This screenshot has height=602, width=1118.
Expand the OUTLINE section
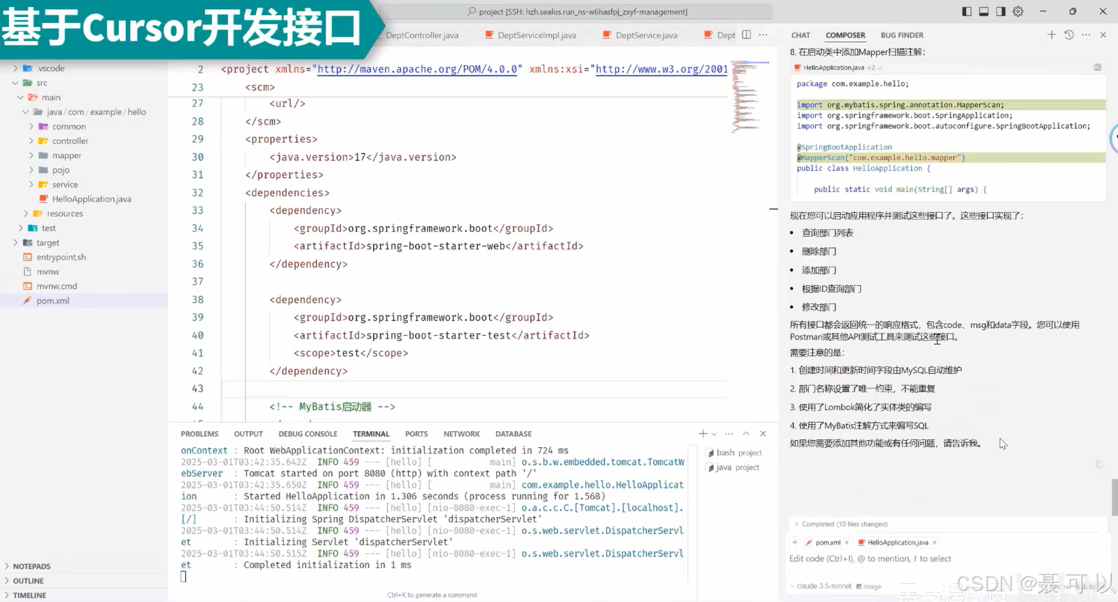[x=28, y=580]
